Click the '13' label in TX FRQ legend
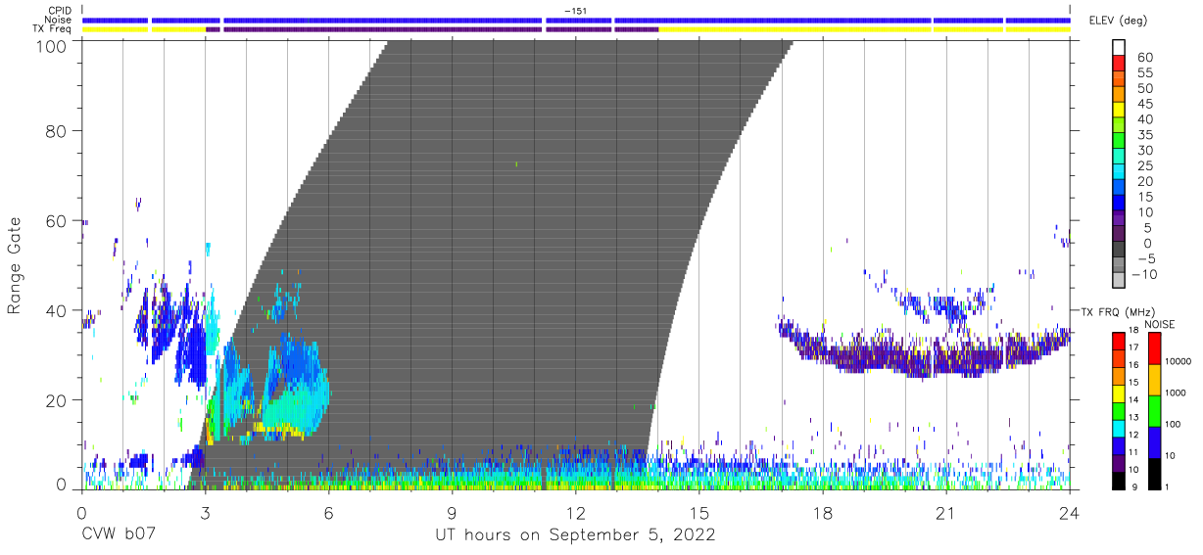Image resolution: width=1203 pixels, height=555 pixels. (1135, 418)
